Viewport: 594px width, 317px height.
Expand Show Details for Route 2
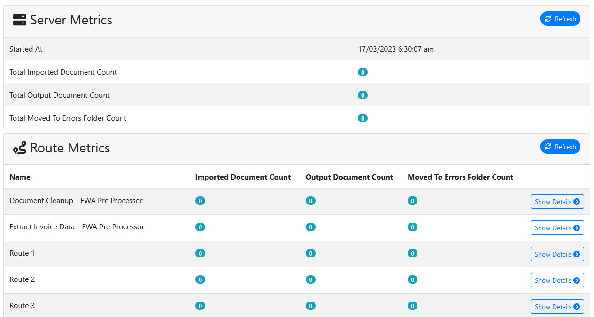(x=557, y=280)
